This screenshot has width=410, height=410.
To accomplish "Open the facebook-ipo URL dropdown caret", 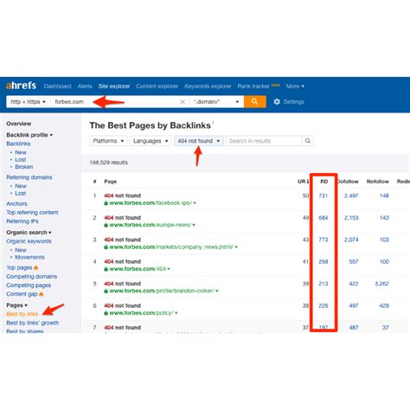I will [x=195, y=203].
